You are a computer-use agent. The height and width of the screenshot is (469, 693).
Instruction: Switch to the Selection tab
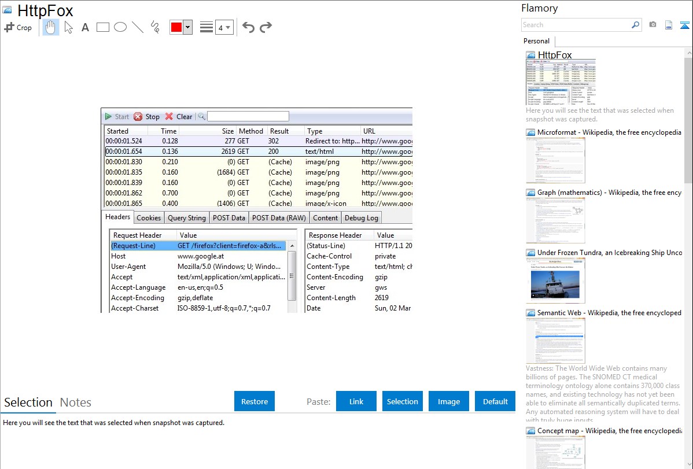28,402
